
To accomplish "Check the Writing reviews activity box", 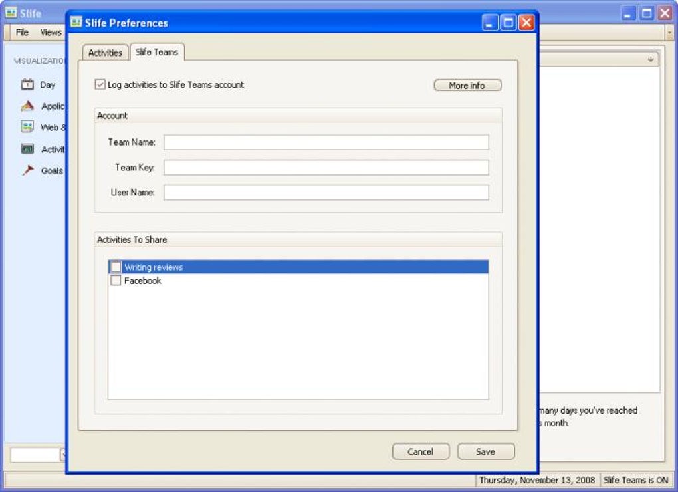I will [x=116, y=267].
